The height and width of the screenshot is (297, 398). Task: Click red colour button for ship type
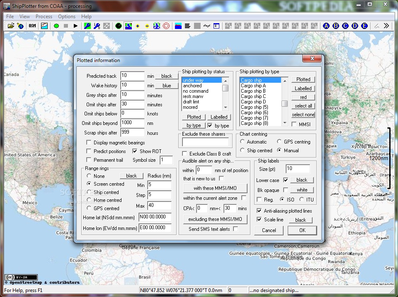(303, 97)
